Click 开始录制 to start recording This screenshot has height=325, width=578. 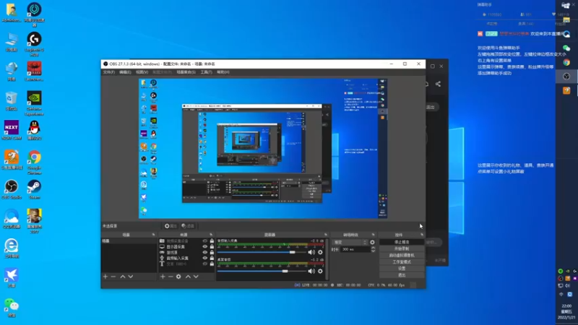point(402,248)
